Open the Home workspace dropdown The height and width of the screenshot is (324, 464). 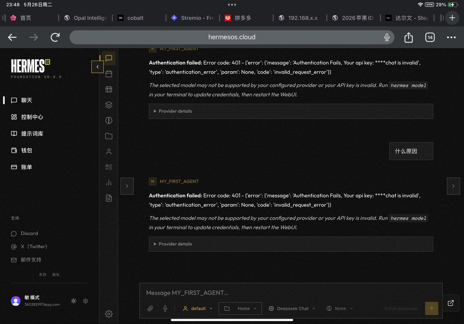(x=240, y=308)
